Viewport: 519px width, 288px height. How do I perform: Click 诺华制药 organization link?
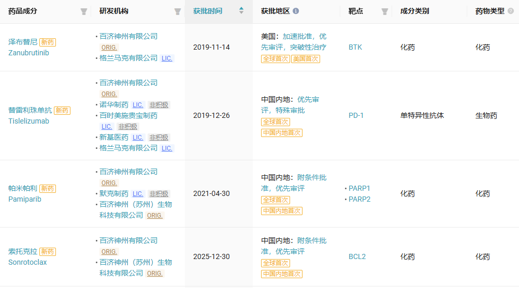click(x=114, y=104)
